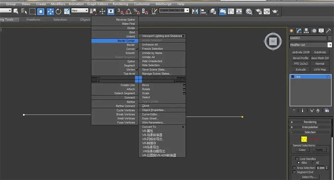Screen dimensions: 334x180
Task: Enable the Lock Handles checkbox
Action: [297, 158]
